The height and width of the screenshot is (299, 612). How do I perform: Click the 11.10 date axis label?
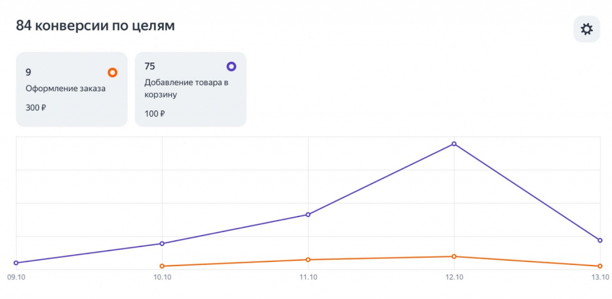point(308,277)
